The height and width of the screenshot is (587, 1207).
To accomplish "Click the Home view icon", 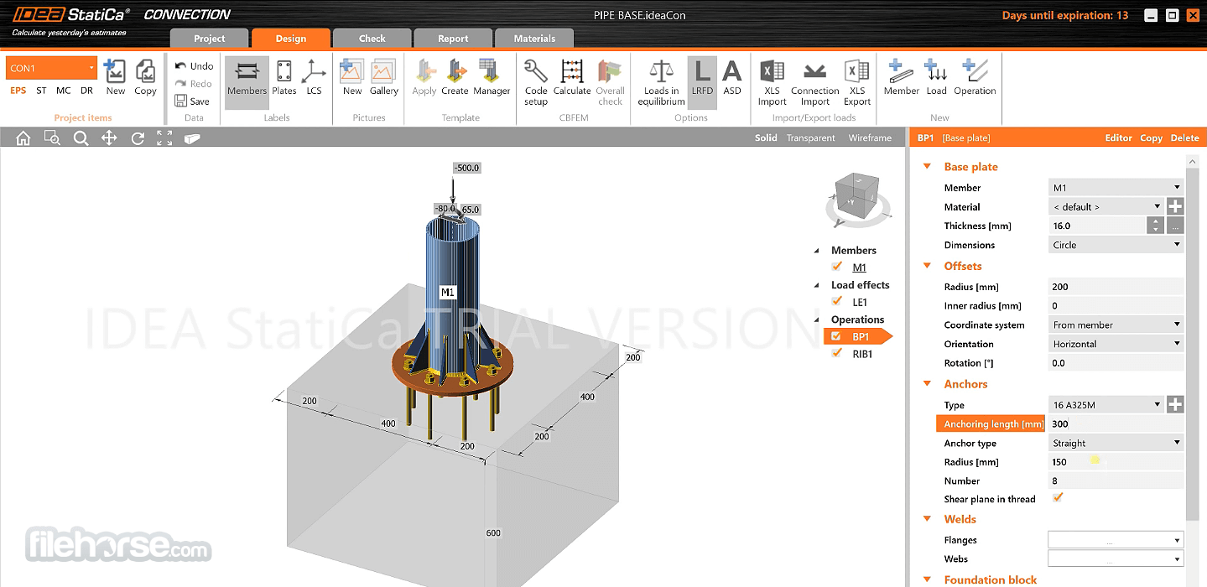I will point(23,138).
